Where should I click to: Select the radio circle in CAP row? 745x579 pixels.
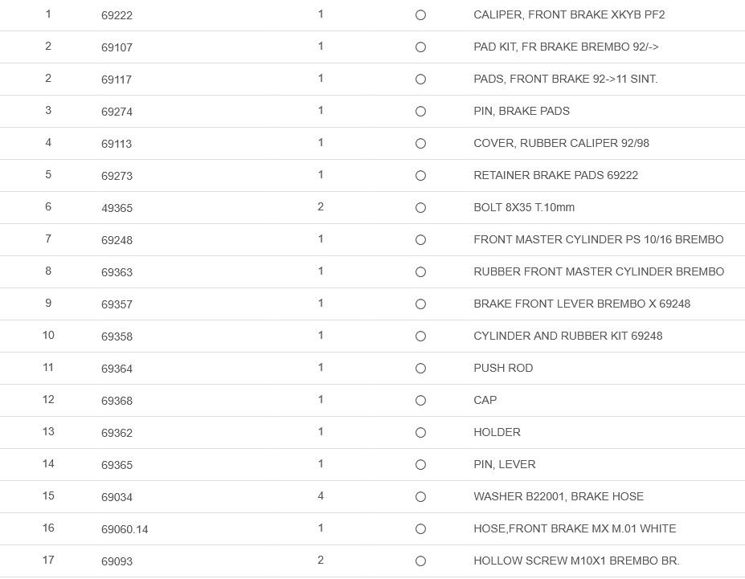click(420, 401)
